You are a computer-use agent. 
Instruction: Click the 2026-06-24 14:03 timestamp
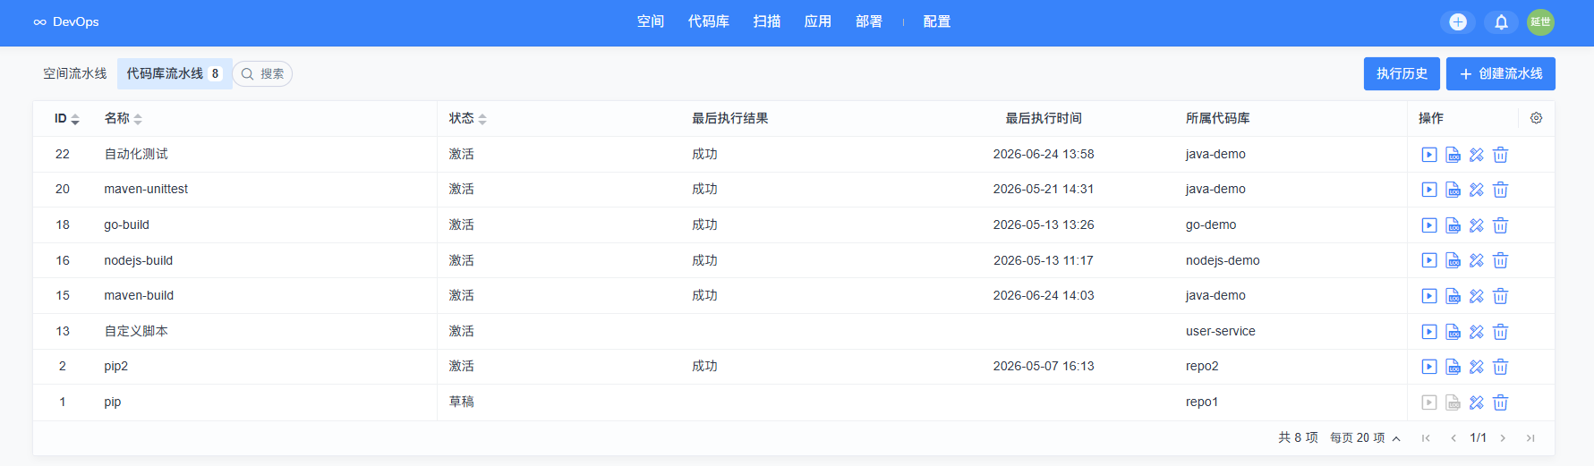tap(1044, 295)
